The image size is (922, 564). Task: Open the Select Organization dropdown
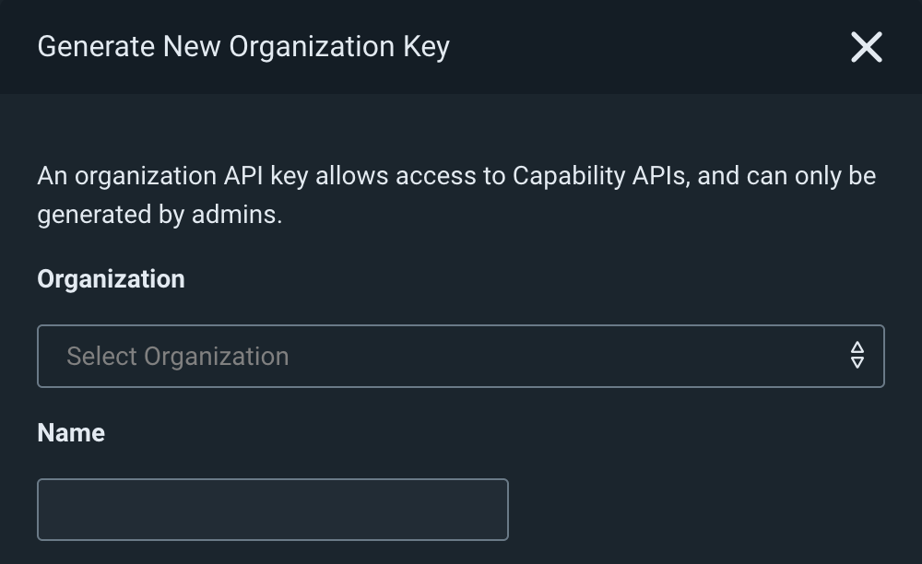(x=460, y=356)
